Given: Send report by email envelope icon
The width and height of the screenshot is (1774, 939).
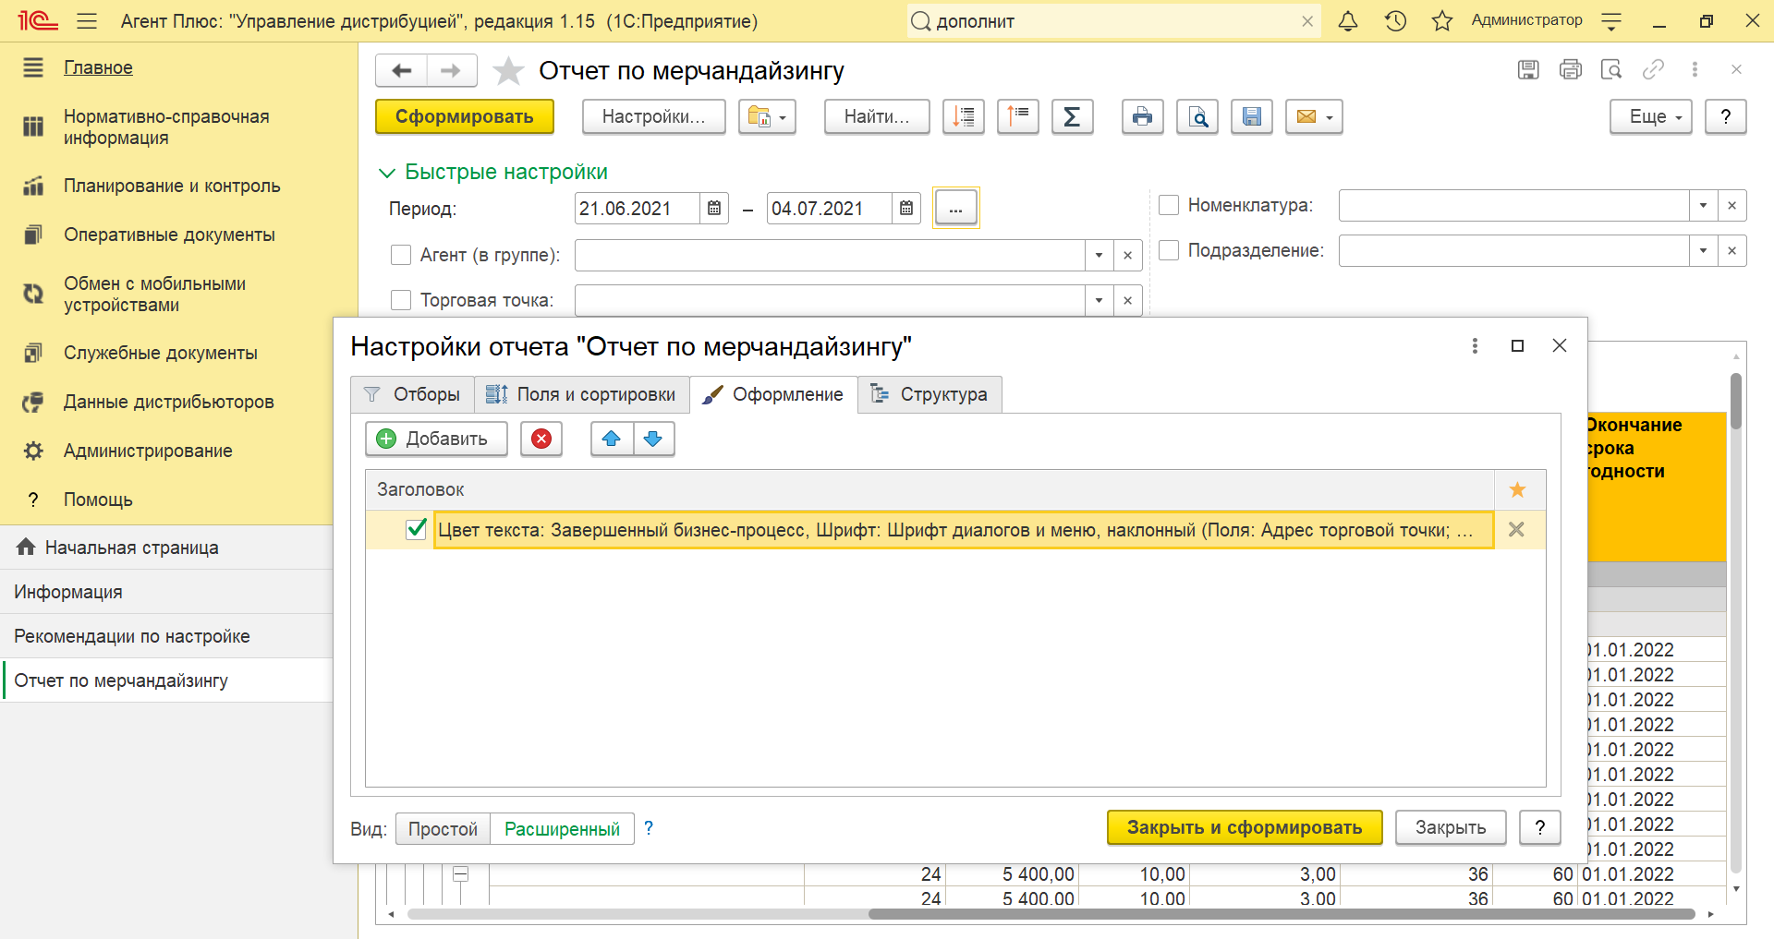Looking at the screenshot, I should (x=1314, y=116).
